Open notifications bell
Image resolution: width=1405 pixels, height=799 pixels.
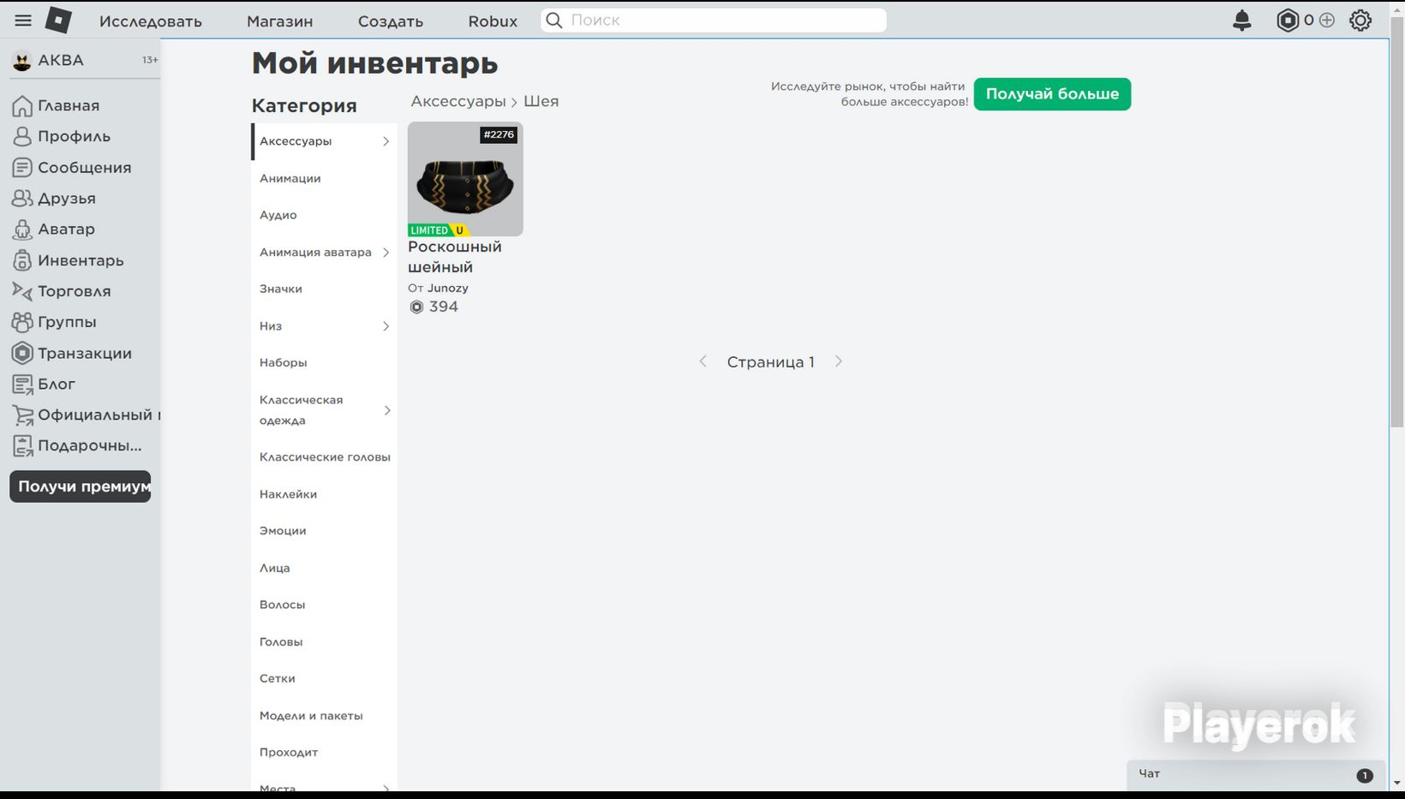pyautogui.click(x=1241, y=21)
